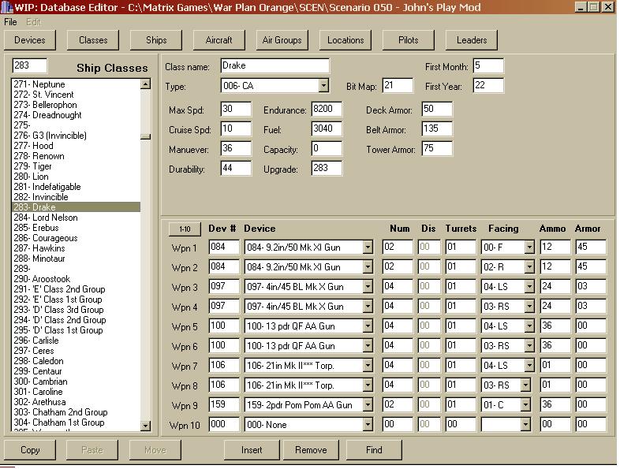Screen dimensions: 620x469
Task: Open the File menu
Action: [x=10, y=22]
